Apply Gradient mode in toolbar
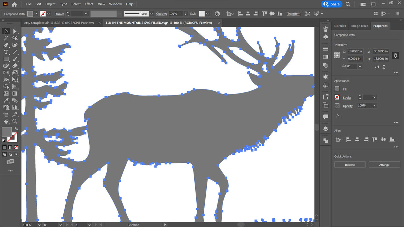Screen dimensions: 404x227 click(x=10, y=147)
